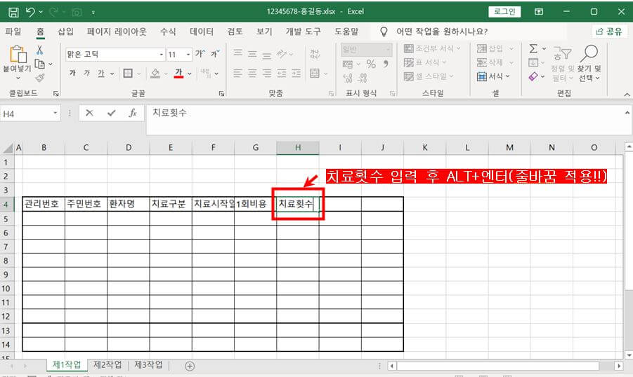The image size is (633, 377).
Task: Open 찾기 및 선택 find and select
Action: pos(589,64)
